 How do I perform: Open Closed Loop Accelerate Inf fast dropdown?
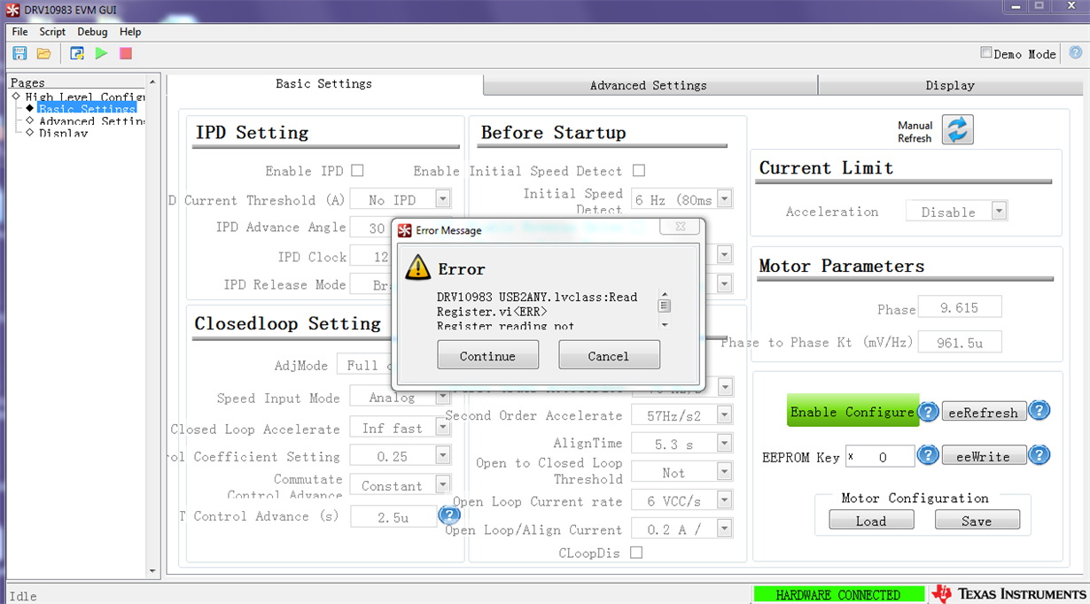pos(442,428)
